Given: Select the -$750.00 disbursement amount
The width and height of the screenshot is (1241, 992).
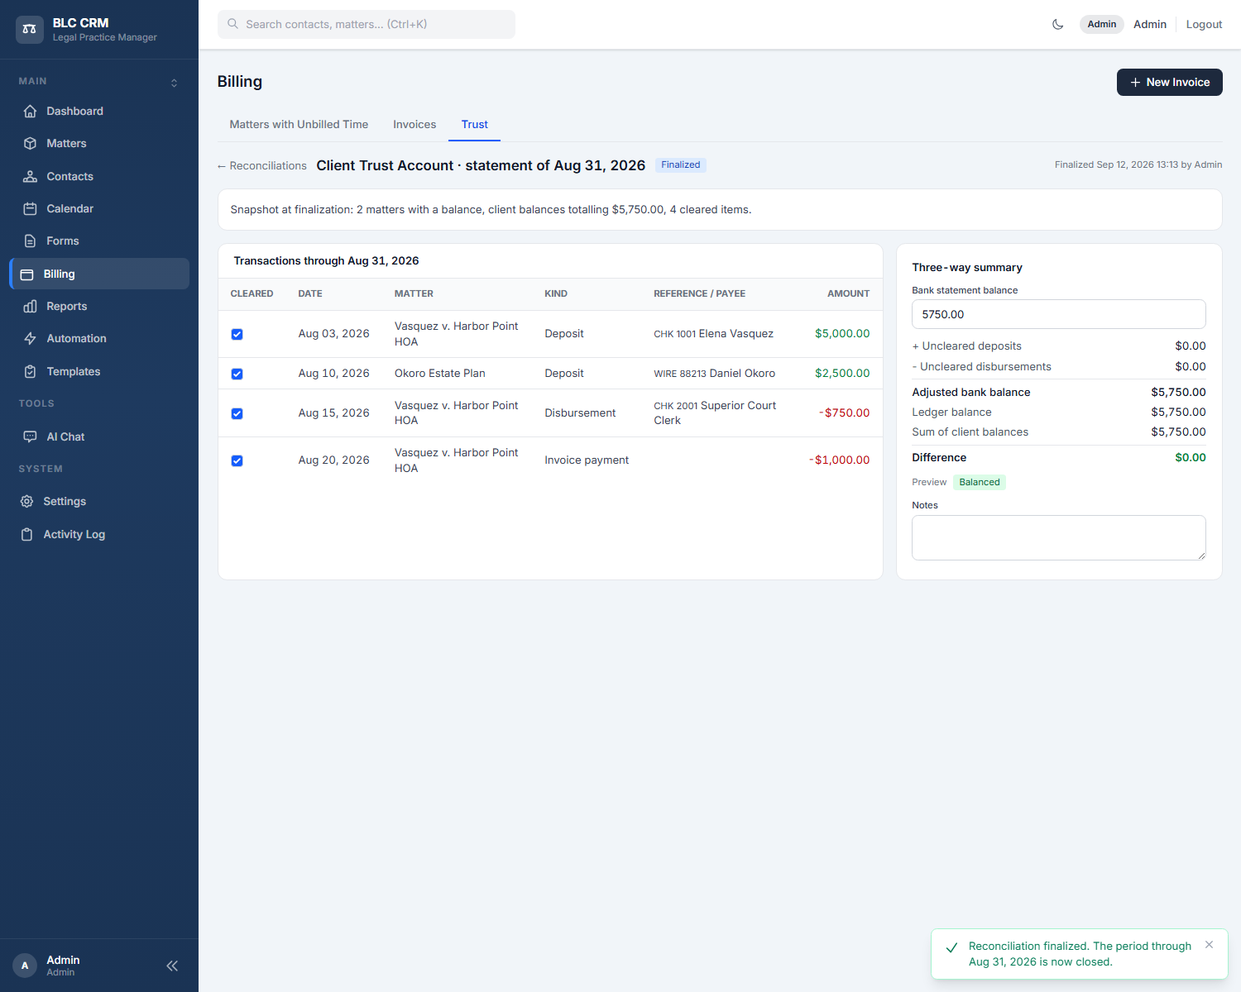Looking at the screenshot, I should coord(844,413).
